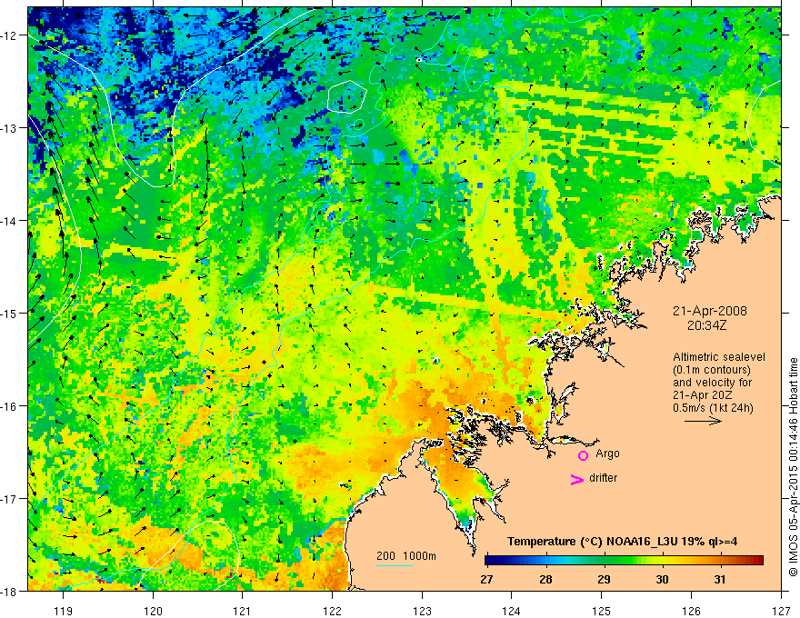Click the '200' bathymetry depth label
Screen dimensions: 800x618
385,556
